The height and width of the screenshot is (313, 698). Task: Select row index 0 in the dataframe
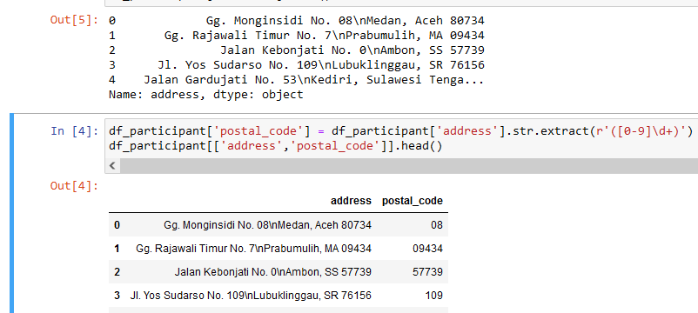click(117, 225)
